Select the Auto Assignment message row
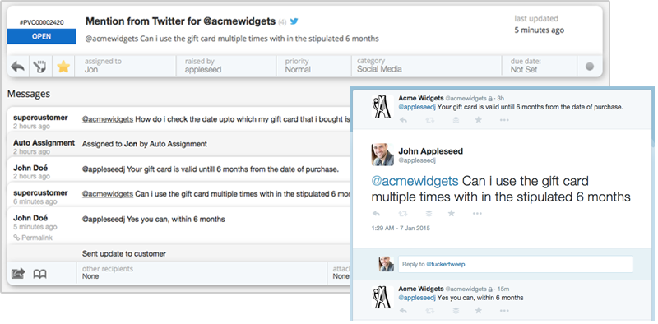This screenshot has width=658, height=324. (179, 144)
